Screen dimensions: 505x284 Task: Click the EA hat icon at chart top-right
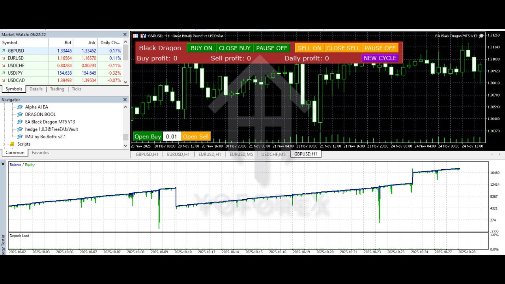(481, 36)
